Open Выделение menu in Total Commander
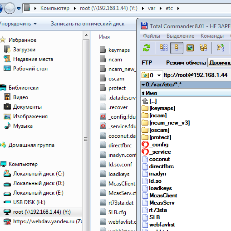The image size is (231, 231). 180,36
